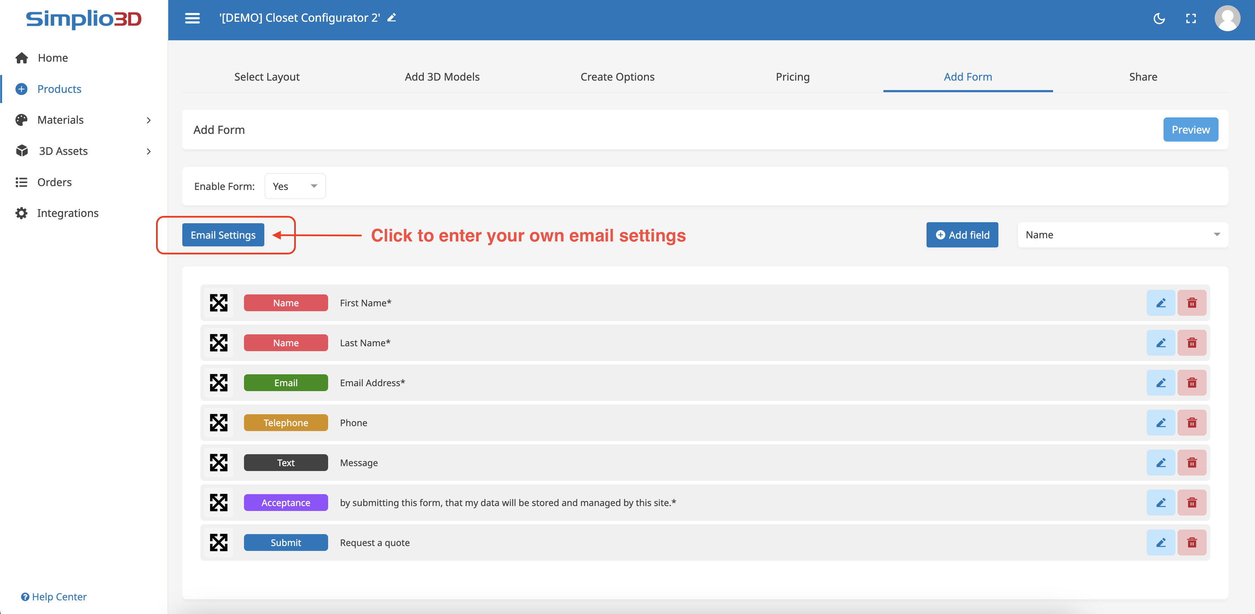
Task: Enter fullscreen mode via expand icon
Action: 1191,19
